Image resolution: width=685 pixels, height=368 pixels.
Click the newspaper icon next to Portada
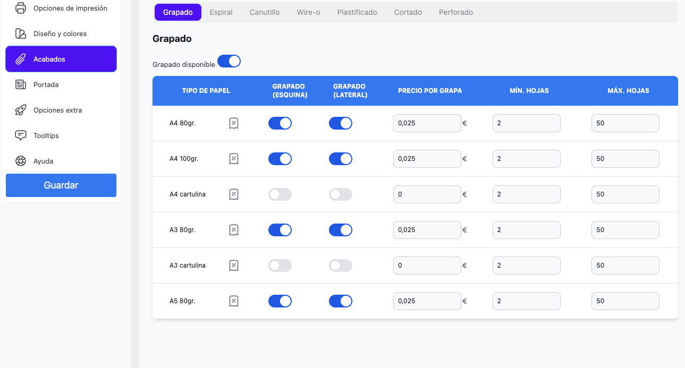pyautogui.click(x=21, y=84)
